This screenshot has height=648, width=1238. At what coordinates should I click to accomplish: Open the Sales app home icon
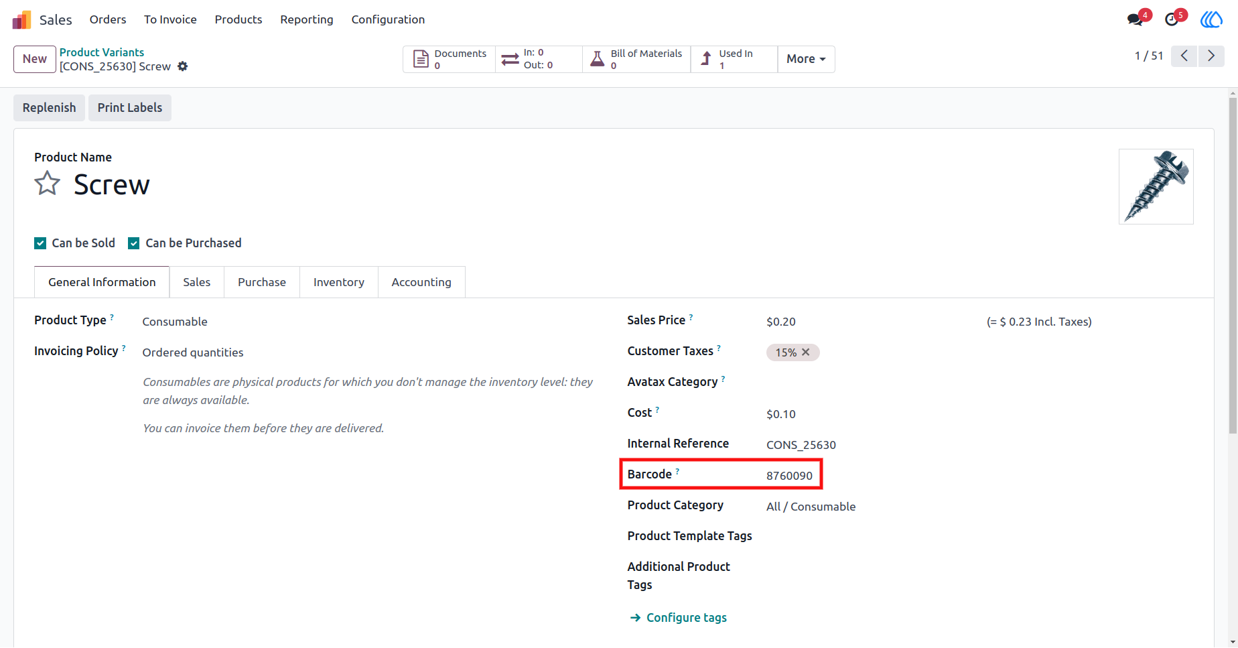22,19
